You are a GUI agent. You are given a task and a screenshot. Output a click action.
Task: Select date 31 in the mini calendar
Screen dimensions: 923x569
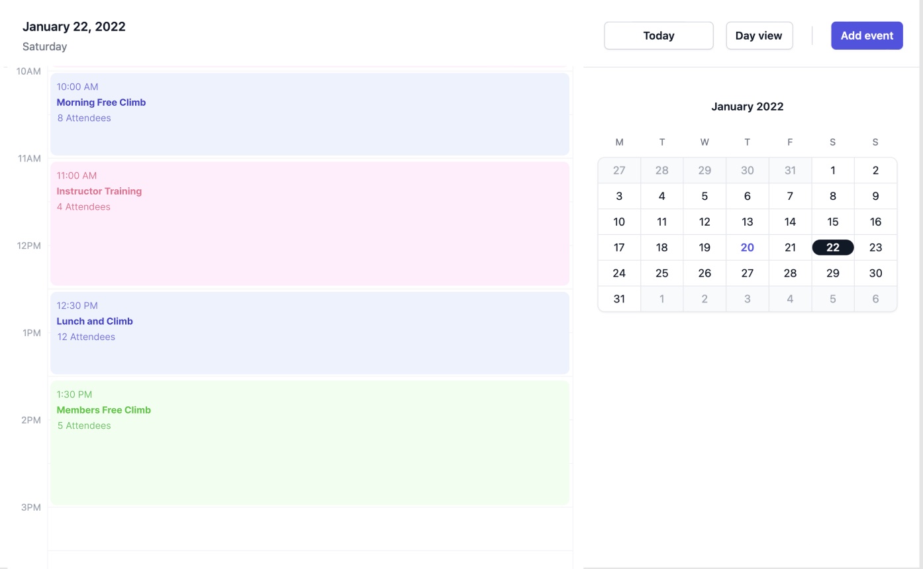pos(619,298)
